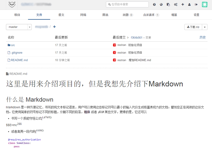Viewport: 212px width, 149px height.
Task: Open the 设置 tab
Action: tap(196, 15)
